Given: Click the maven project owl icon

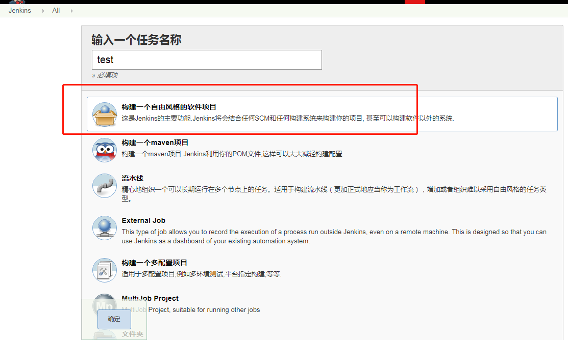Looking at the screenshot, I should pyautogui.click(x=105, y=150).
